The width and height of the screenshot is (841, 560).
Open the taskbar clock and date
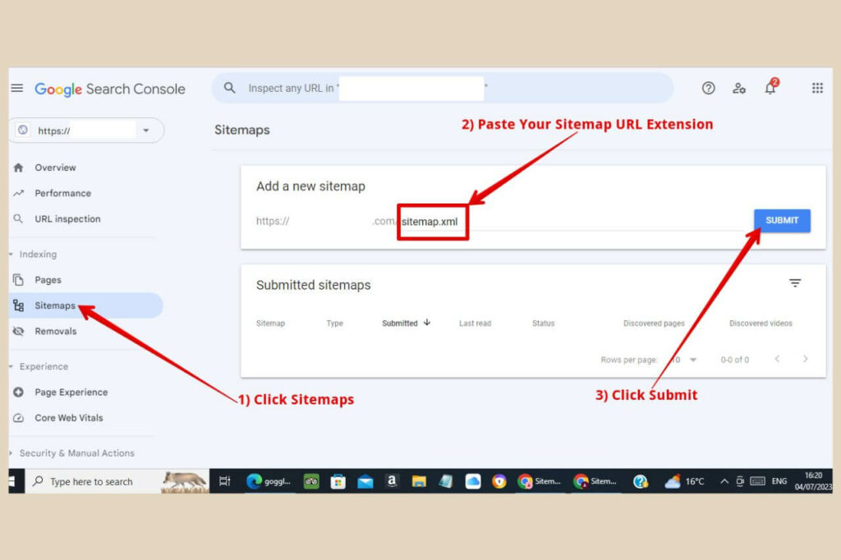pos(814,481)
